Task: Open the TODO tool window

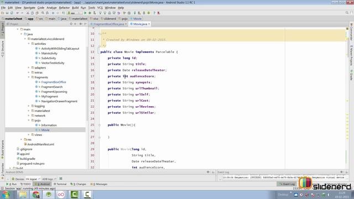Action: click(x=25, y=184)
